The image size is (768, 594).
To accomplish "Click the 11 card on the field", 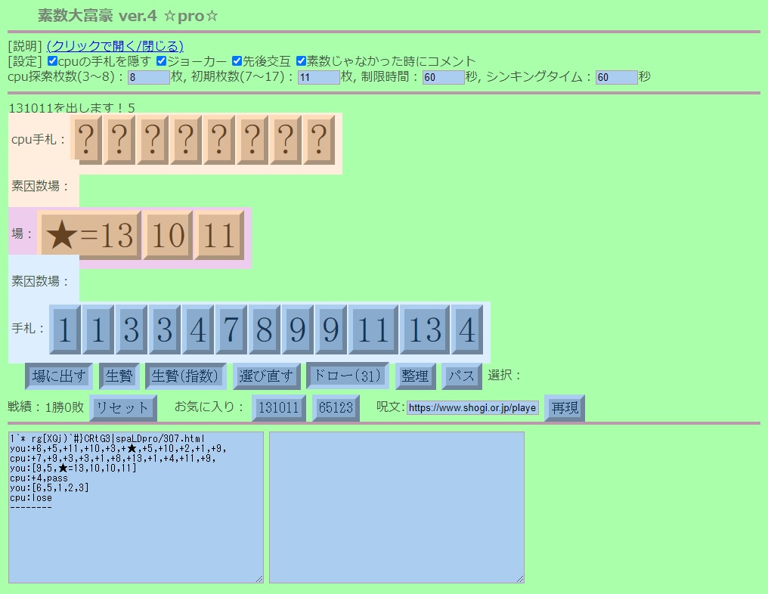I will tap(219, 235).
